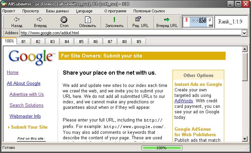The height and width of the screenshot is (153, 251).
Task: Switch to the 100% tab
Action: [9, 41]
